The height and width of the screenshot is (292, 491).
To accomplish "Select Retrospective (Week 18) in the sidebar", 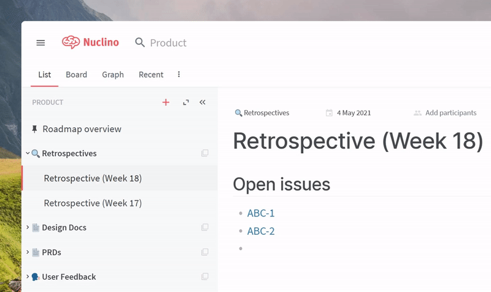I will [x=93, y=178].
